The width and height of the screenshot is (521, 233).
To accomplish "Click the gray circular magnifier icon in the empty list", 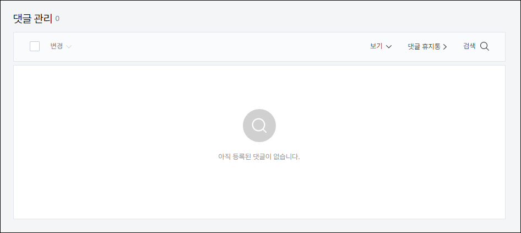I will [x=259, y=126].
